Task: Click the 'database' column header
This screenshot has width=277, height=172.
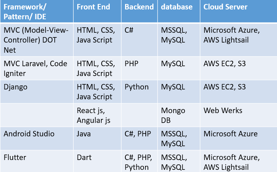Action: (x=179, y=11)
